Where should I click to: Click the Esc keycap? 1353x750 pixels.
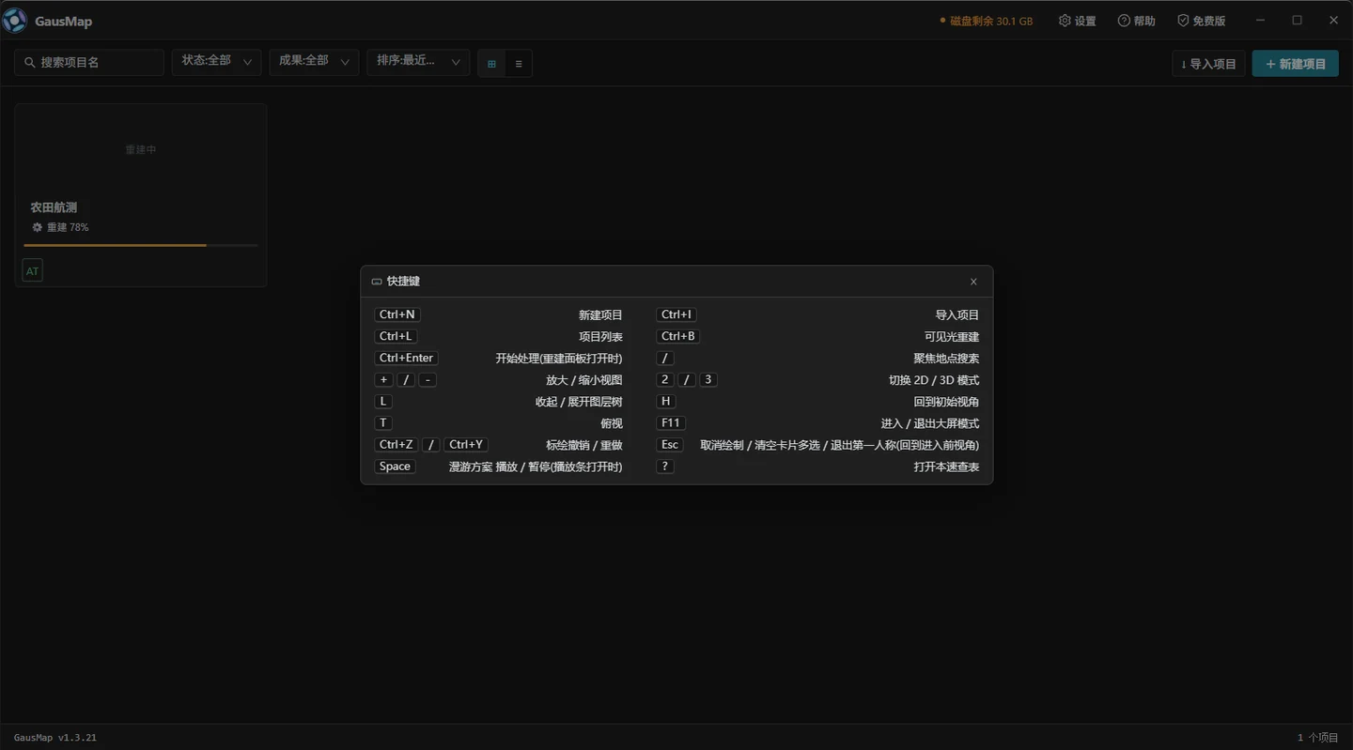(x=670, y=445)
